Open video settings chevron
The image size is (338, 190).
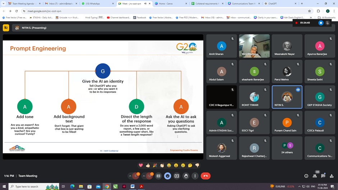[x=144, y=176]
